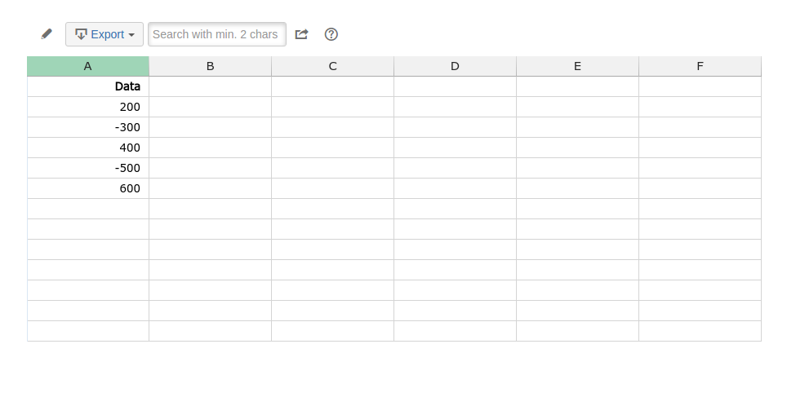Click the Export caret arrow
The height and width of the screenshot is (397, 787).
click(x=131, y=35)
